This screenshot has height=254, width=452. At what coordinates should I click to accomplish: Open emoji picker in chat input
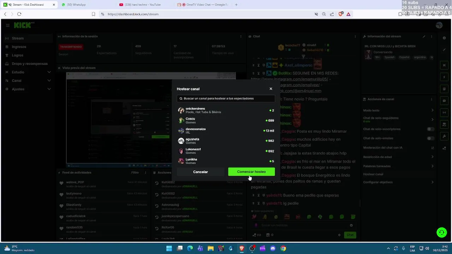pyautogui.click(x=351, y=225)
